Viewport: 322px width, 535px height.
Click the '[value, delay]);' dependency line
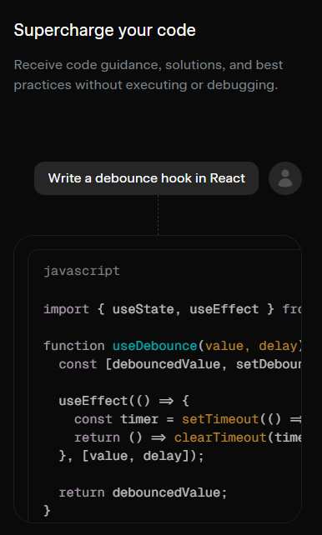132,456
